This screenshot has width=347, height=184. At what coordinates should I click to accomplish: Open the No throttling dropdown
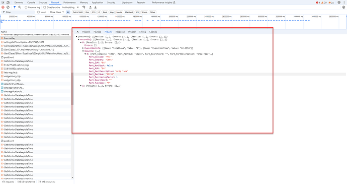(70, 8)
